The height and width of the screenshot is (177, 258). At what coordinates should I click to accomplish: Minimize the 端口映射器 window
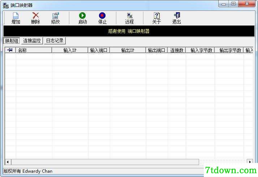click(224, 4)
